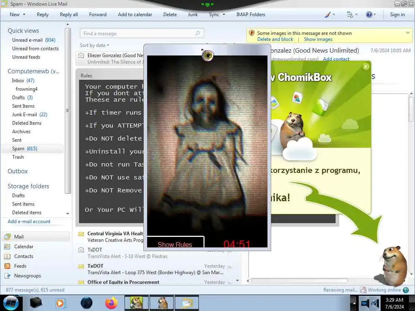Expand the image warning bar chevron
The height and width of the screenshot is (311, 415).
point(408,33)
